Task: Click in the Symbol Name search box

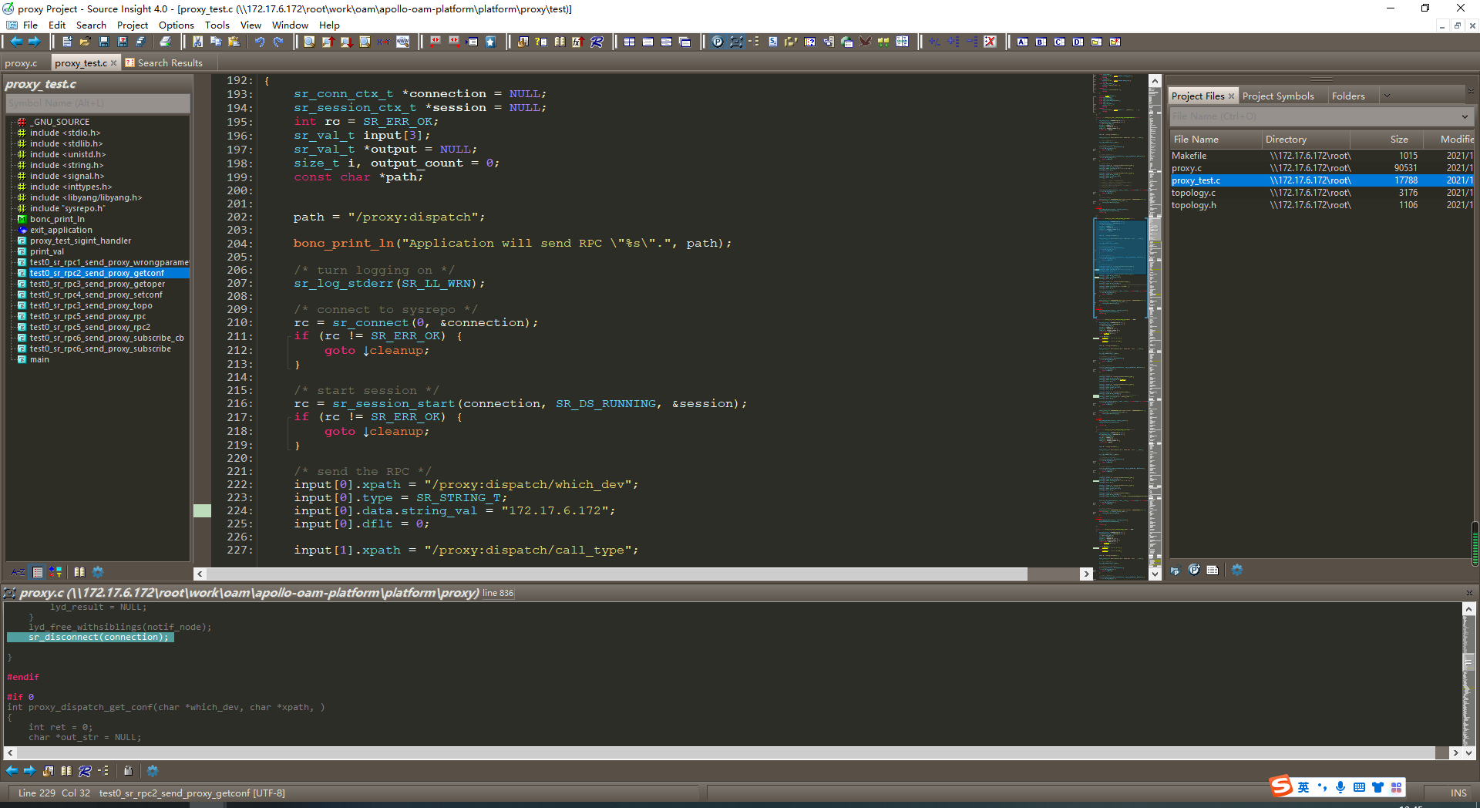Action: click(97, 103)
